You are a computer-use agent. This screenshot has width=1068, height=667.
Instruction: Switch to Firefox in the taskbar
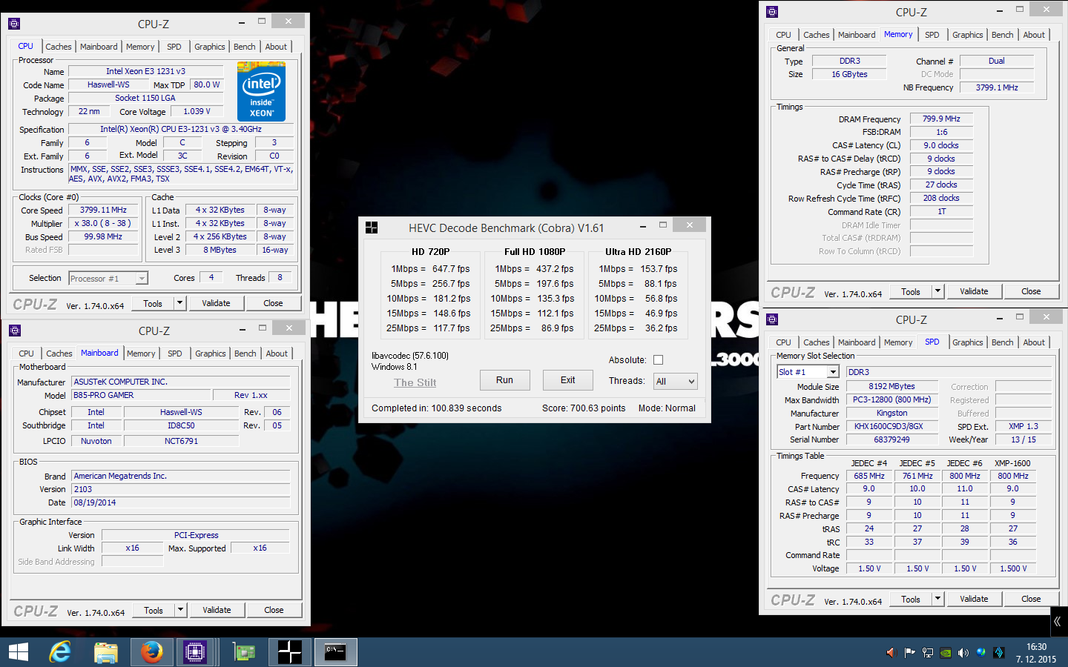pos(151,652)
